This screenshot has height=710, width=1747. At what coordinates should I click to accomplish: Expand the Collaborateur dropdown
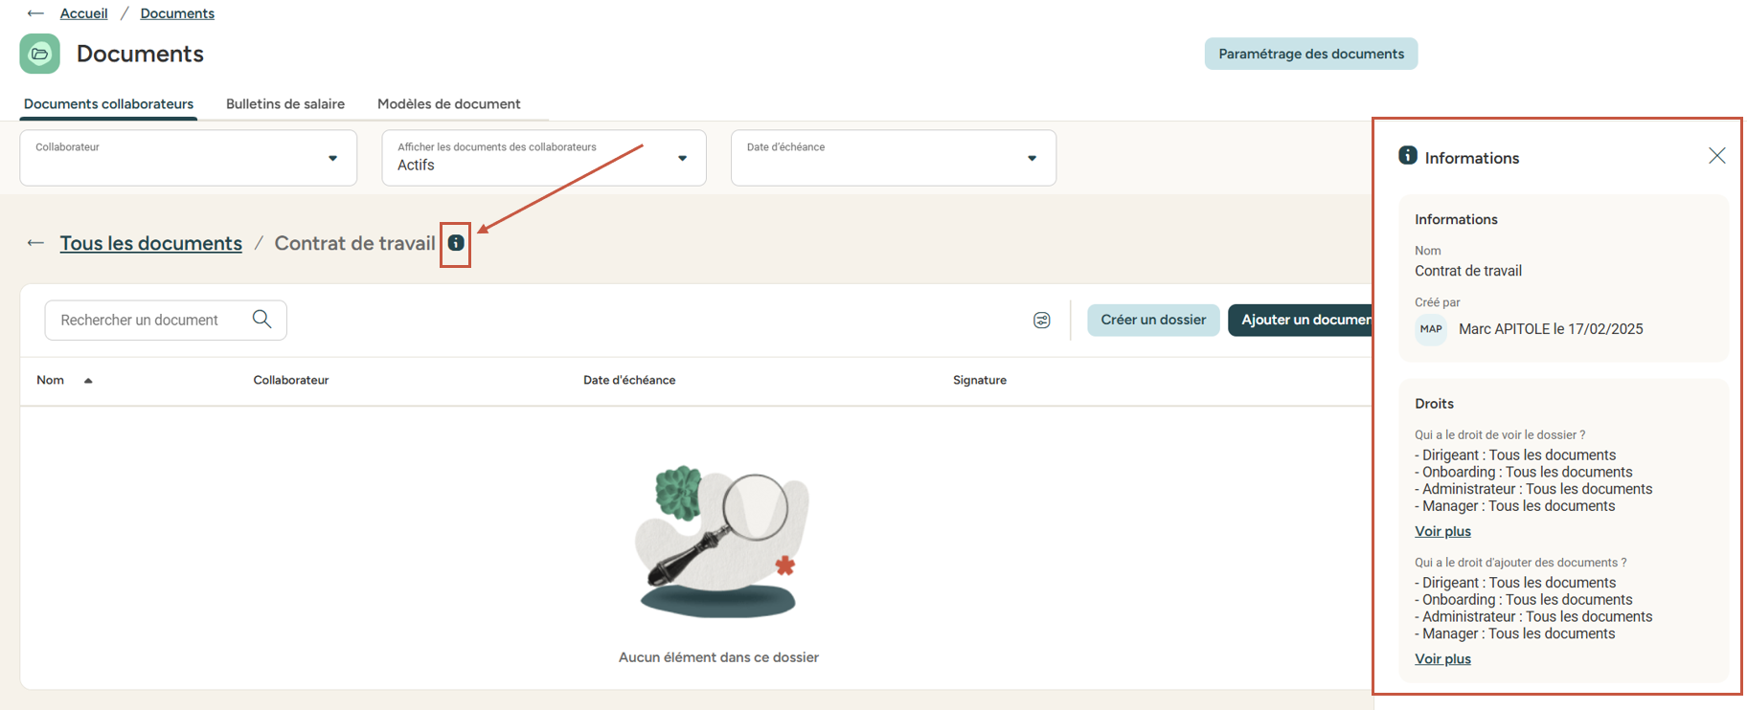(x=332, y=158)
